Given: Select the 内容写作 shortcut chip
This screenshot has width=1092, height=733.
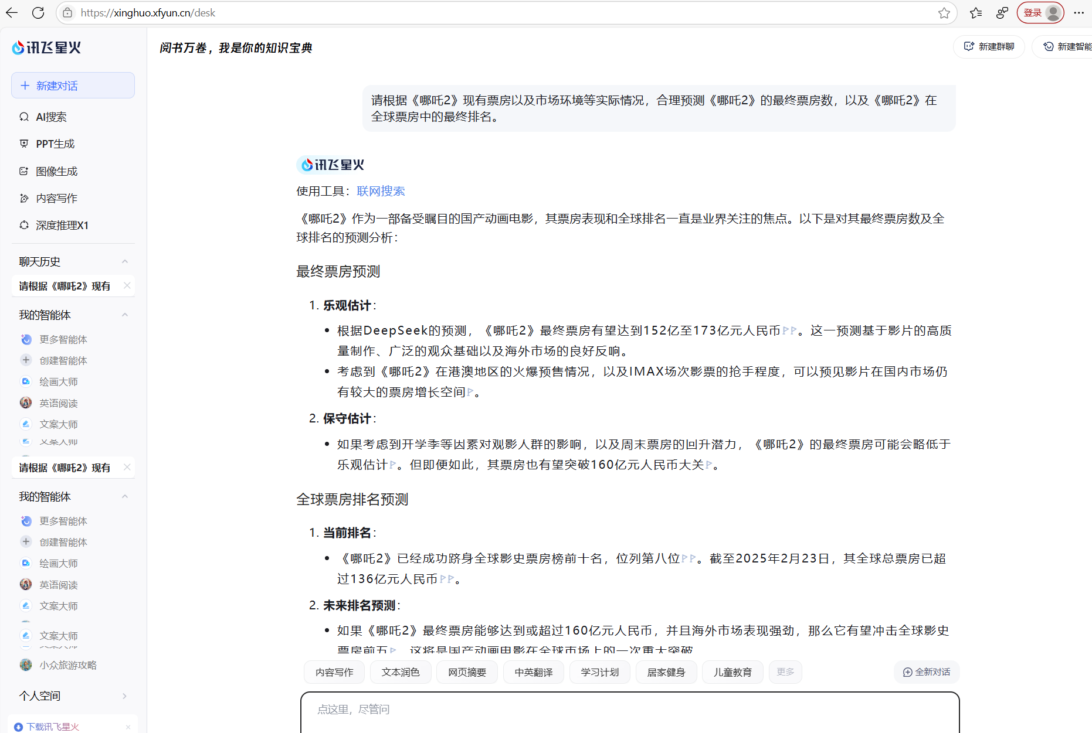Looking at the screenshot, I should point(334,672).
